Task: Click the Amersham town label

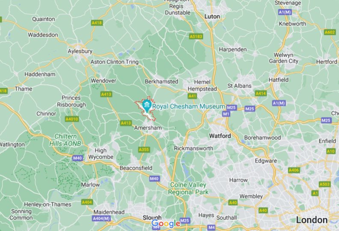Action: tap(148, 128)
